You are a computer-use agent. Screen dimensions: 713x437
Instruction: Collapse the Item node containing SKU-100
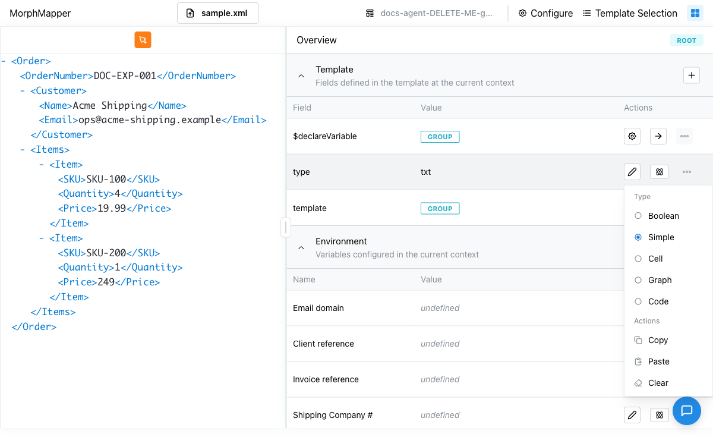[x=42, y=164]
